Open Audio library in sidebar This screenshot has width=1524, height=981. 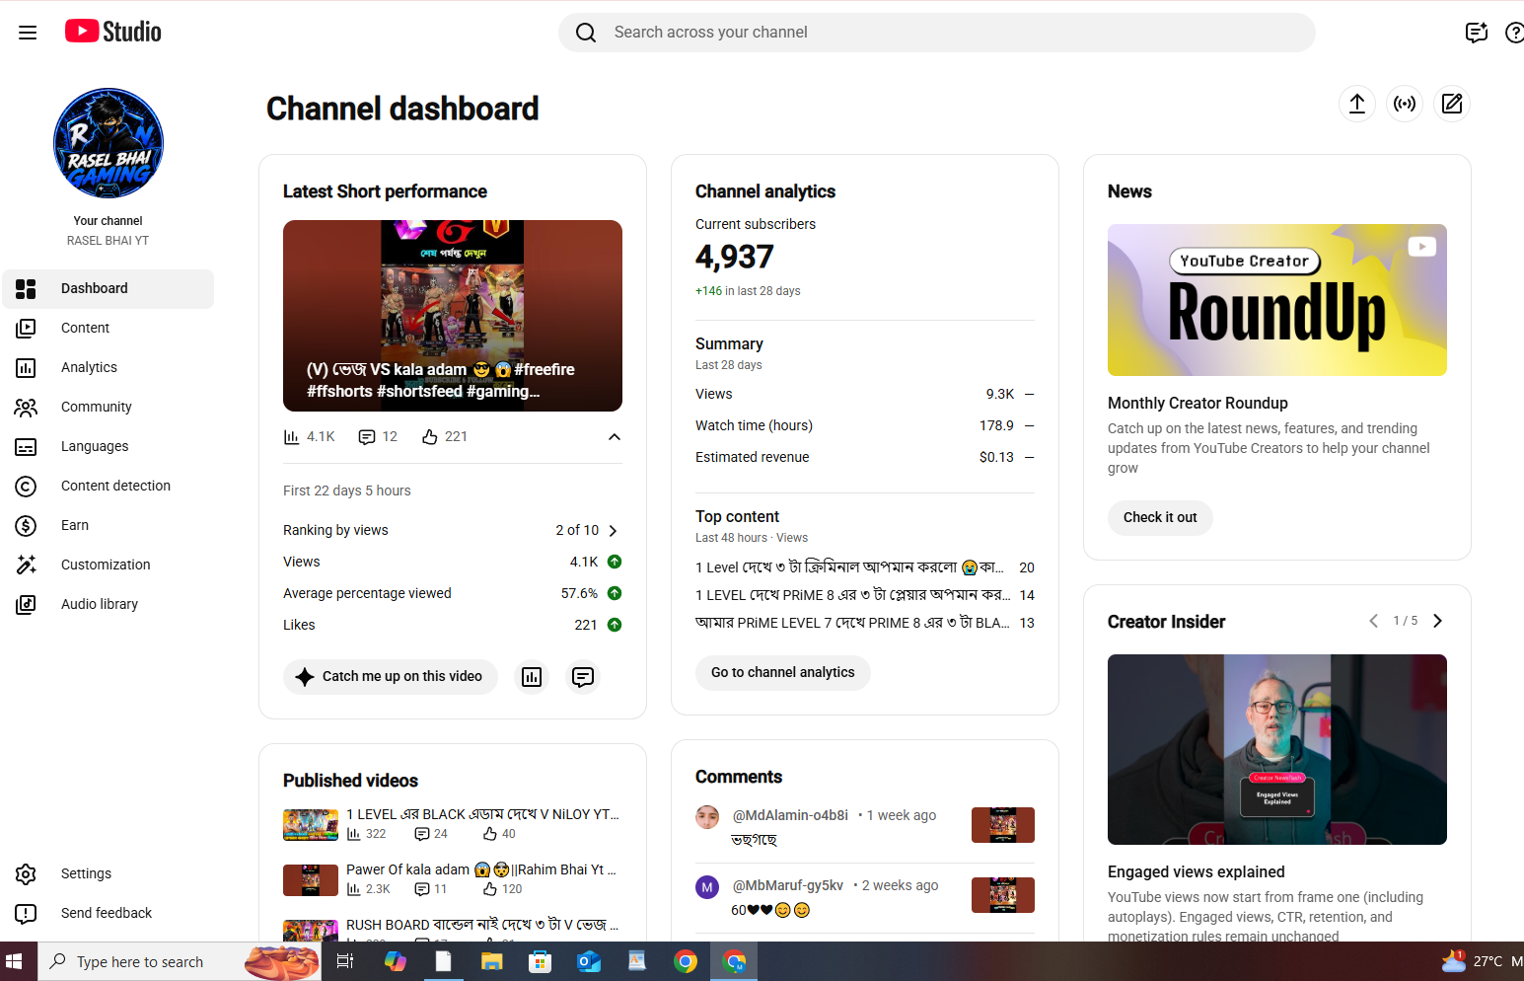tap(109, 605)
